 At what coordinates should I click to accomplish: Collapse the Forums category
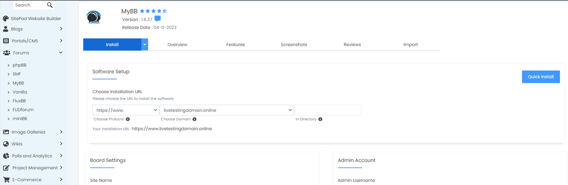tap(61, 53)
